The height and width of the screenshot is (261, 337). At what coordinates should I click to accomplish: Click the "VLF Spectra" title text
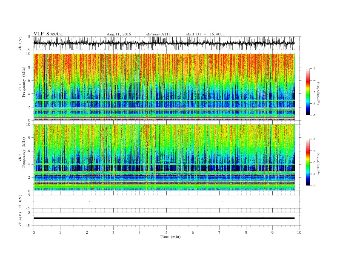48,34
